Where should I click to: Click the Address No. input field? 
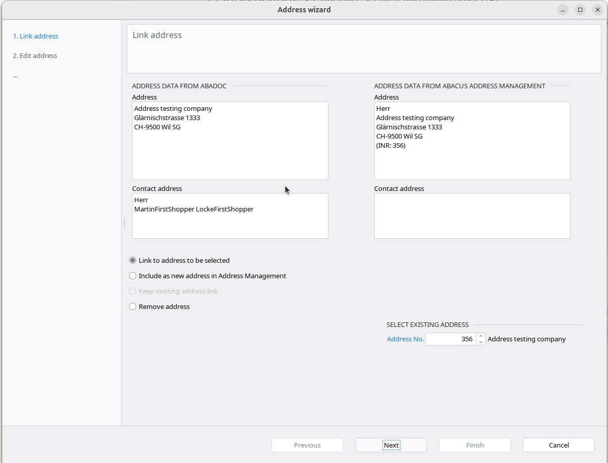tap(450, 339)
